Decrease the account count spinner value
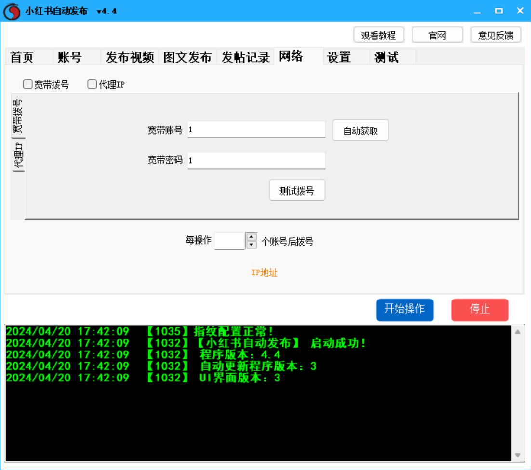This screenshot has height=470, width=531. coord(251,245)
